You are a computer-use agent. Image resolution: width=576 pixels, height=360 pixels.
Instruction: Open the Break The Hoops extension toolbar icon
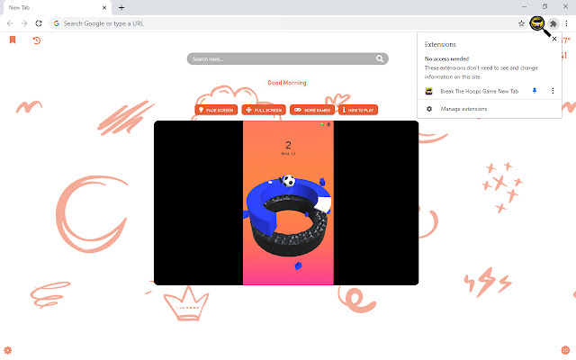click(x=537, y=23)
